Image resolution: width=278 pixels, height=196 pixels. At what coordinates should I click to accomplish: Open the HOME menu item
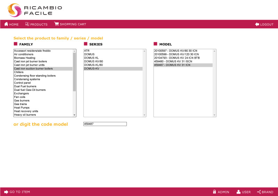[14, 24]
